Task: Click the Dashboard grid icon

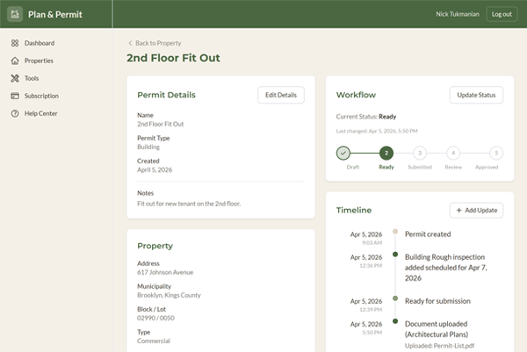Action: tap(15, 43)
